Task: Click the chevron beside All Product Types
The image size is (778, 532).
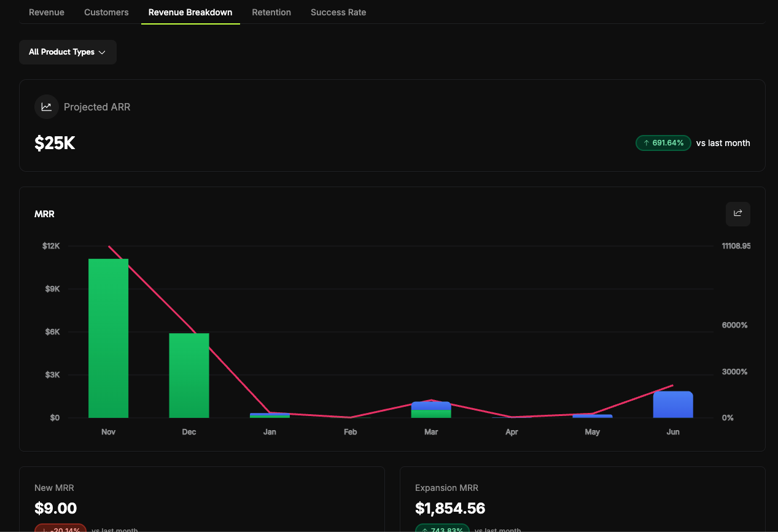Action: point(101,52)
